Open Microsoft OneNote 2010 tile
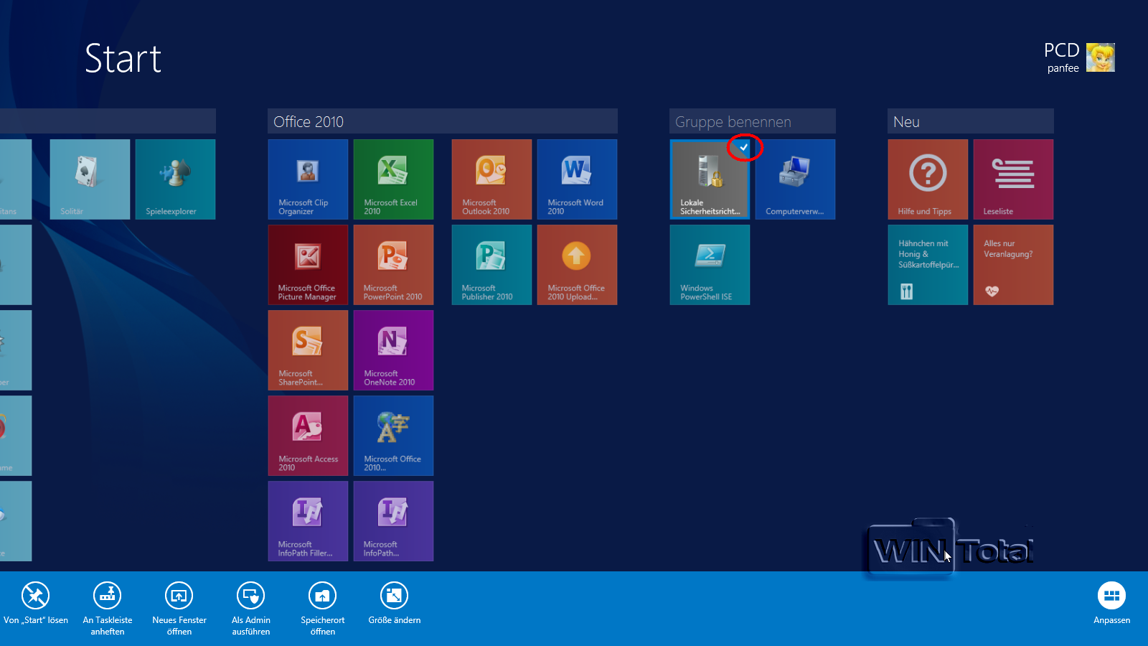Viewport: 1148px width, 646px height. (393, 350)
